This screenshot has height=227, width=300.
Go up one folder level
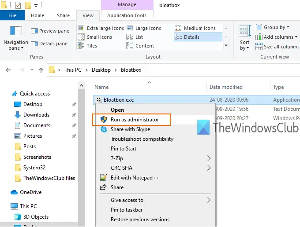pyautogui.click(x=41, y=70)
